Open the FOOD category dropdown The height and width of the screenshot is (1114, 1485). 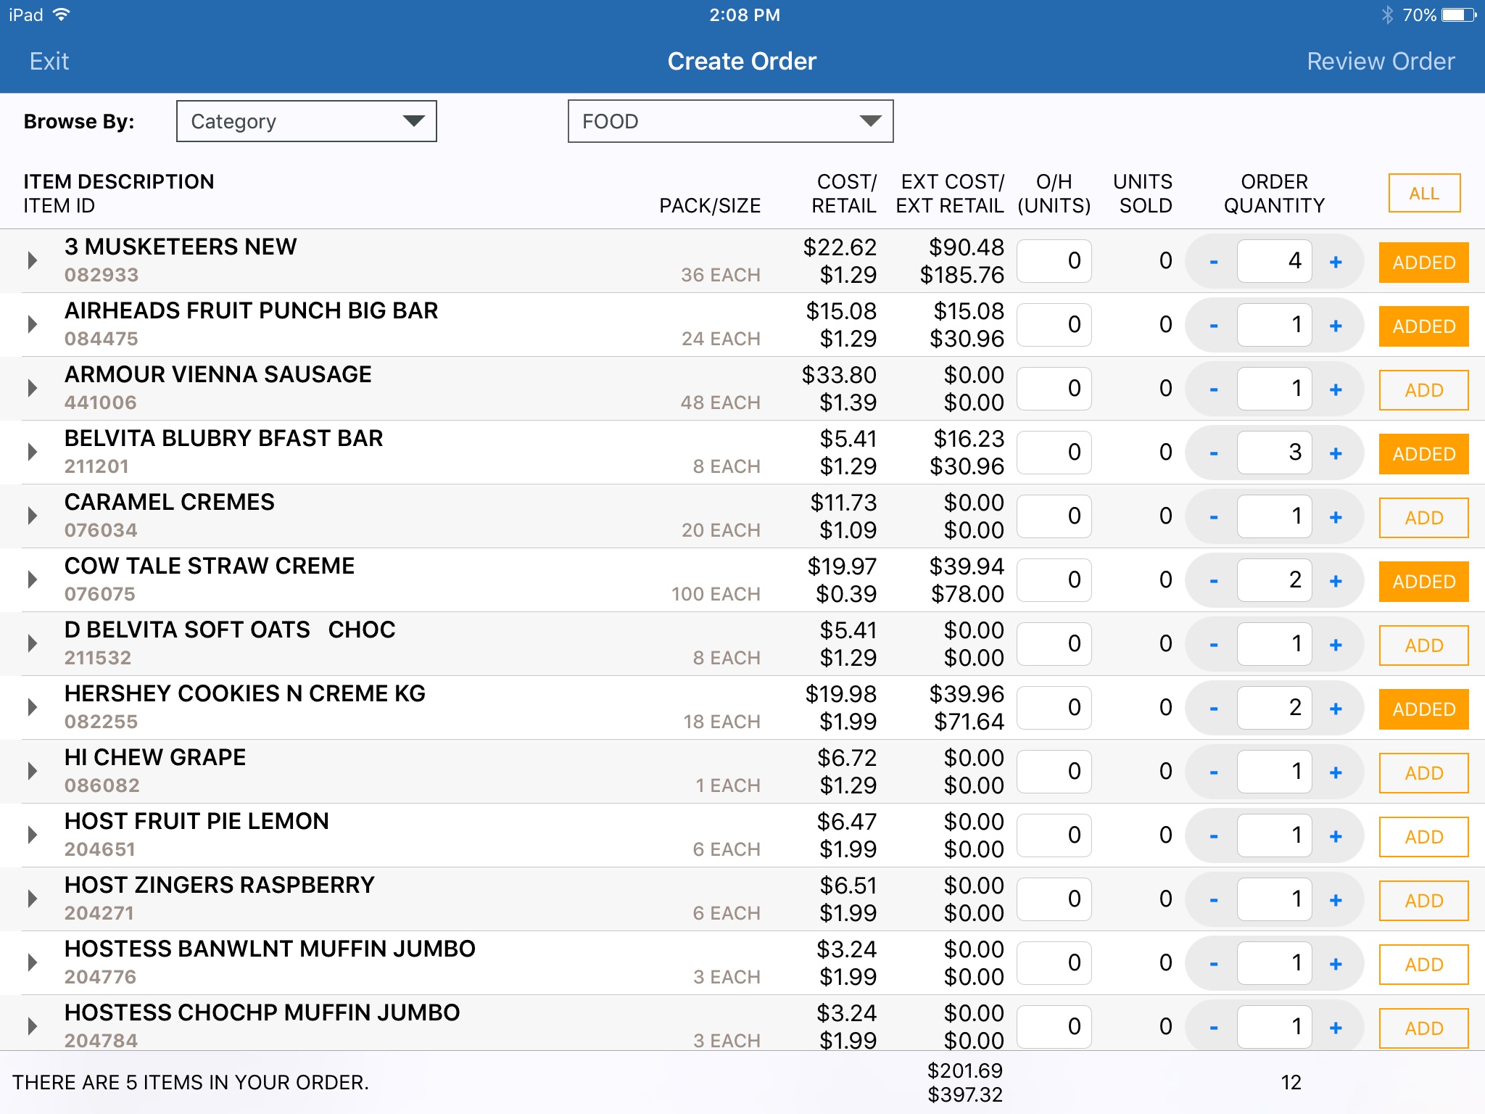tap(730, 121)
